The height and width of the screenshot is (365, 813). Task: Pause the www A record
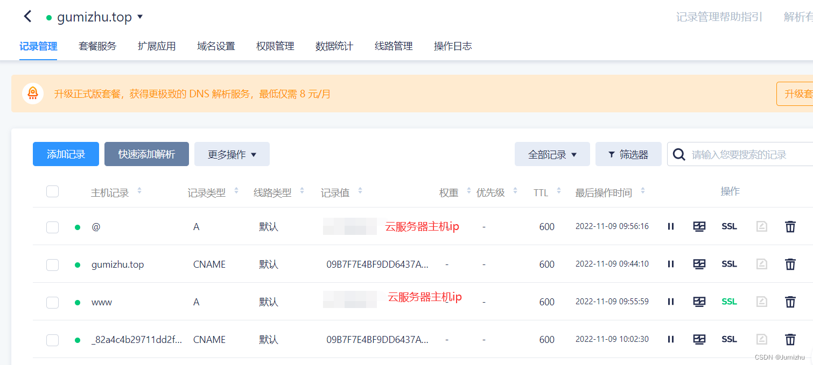tap(671, 302)
